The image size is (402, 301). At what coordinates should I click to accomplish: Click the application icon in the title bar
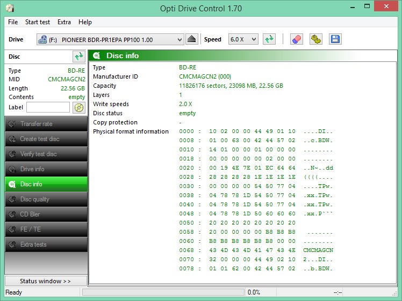[x=10, y=8]
